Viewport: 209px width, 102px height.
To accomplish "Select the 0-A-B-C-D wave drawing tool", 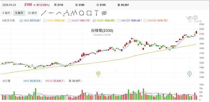I will (x=74, y=13).
